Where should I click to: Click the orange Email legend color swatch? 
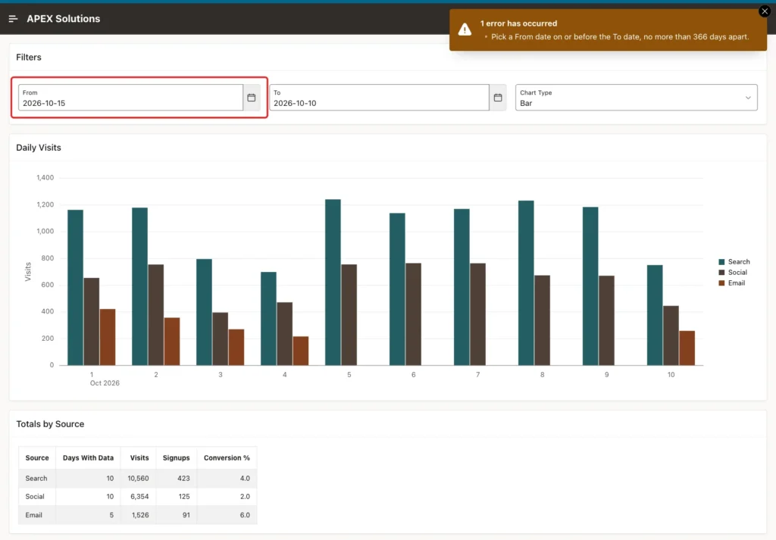click(721, 282)
